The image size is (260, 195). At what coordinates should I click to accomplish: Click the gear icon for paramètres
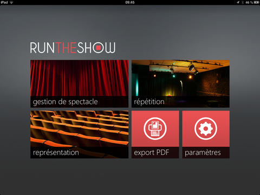click(206, 128)
